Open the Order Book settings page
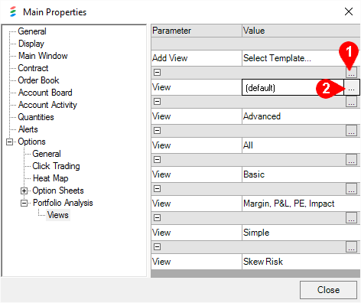Viewport: 361px width, 303px height. [x=38, y=80]
